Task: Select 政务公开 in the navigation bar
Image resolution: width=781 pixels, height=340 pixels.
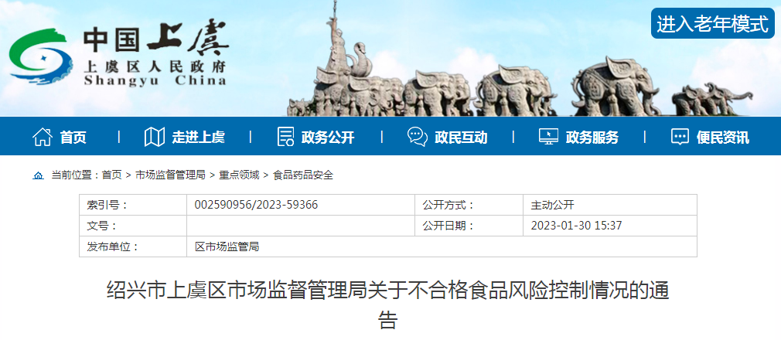Action: click(328, 138)
